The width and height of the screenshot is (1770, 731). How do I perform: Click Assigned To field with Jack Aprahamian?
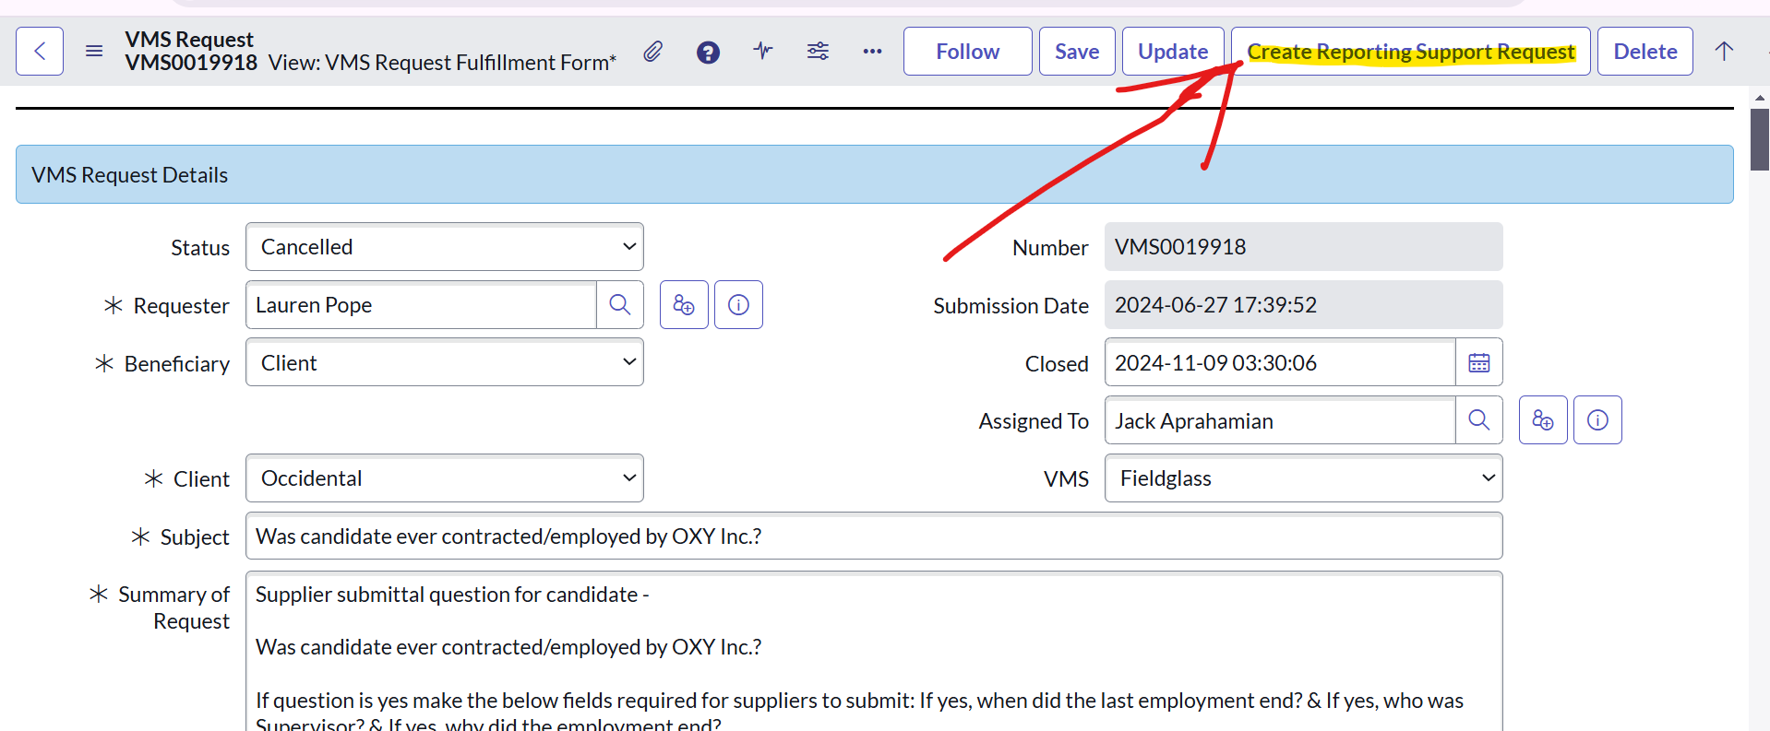coord(1280,420)
